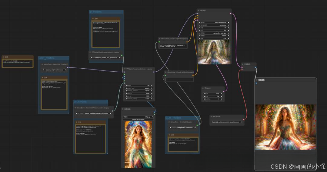Increase the Empty Latent width of 1024
This screenshot has height=172, width=327.
(x=222, y=94)
